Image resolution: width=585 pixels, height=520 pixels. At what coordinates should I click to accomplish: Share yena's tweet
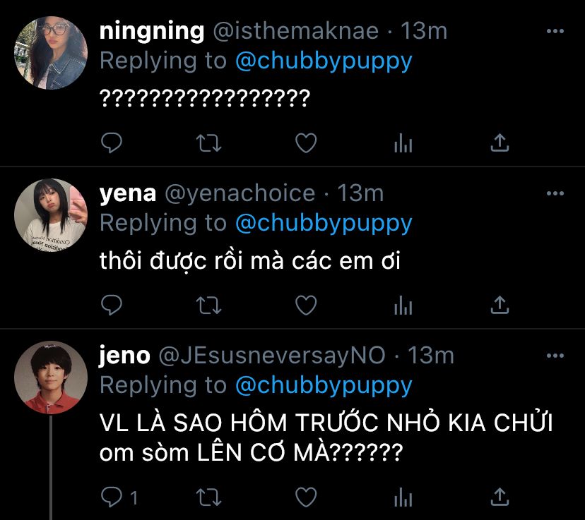click(500, 305)
